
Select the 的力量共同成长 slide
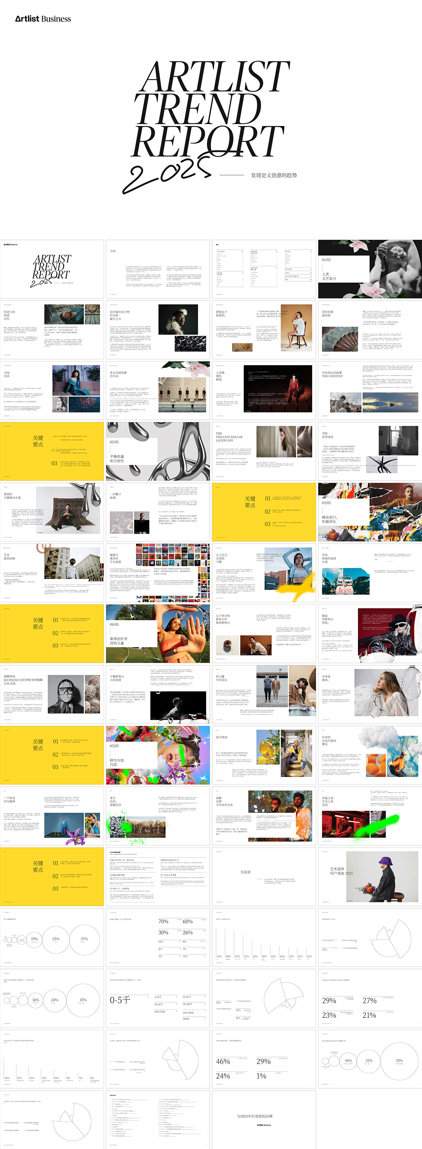(264, 695)
